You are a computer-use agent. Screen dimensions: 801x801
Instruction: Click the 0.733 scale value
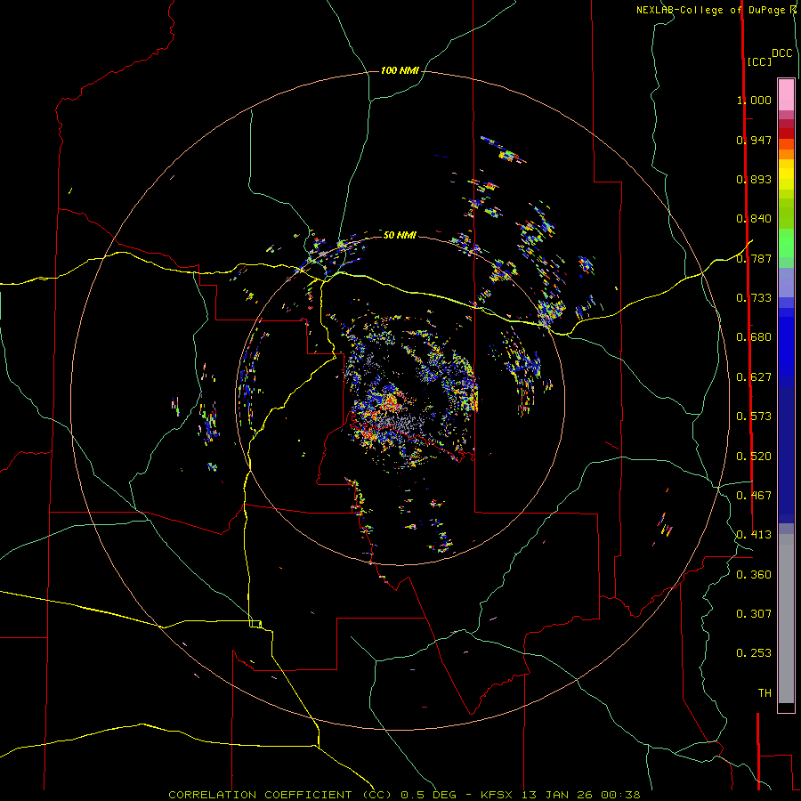coord(754,298)
